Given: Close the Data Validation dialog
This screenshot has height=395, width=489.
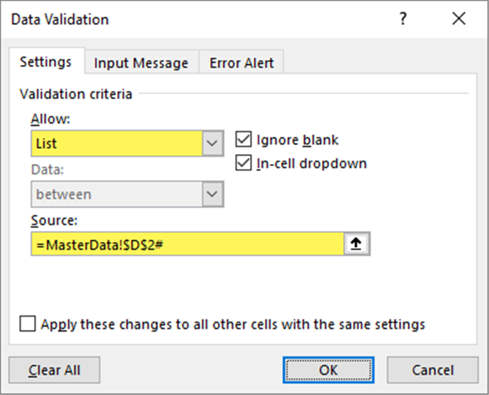Looking at the screenshot, I should point(459,20).
